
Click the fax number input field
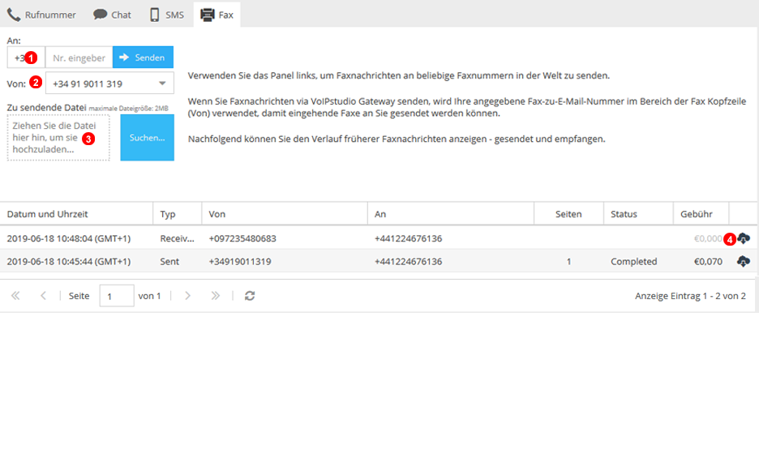tap(79, 58)
